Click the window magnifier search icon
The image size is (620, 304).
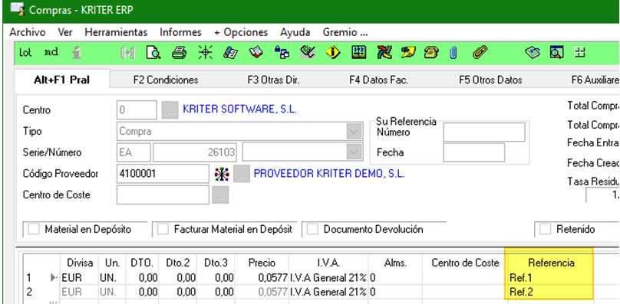tap(556, 53)
